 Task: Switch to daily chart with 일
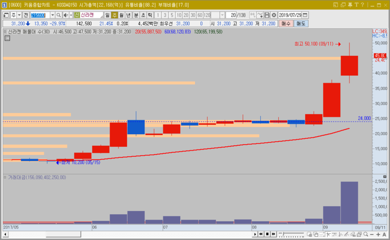click(x=108, y=15)
